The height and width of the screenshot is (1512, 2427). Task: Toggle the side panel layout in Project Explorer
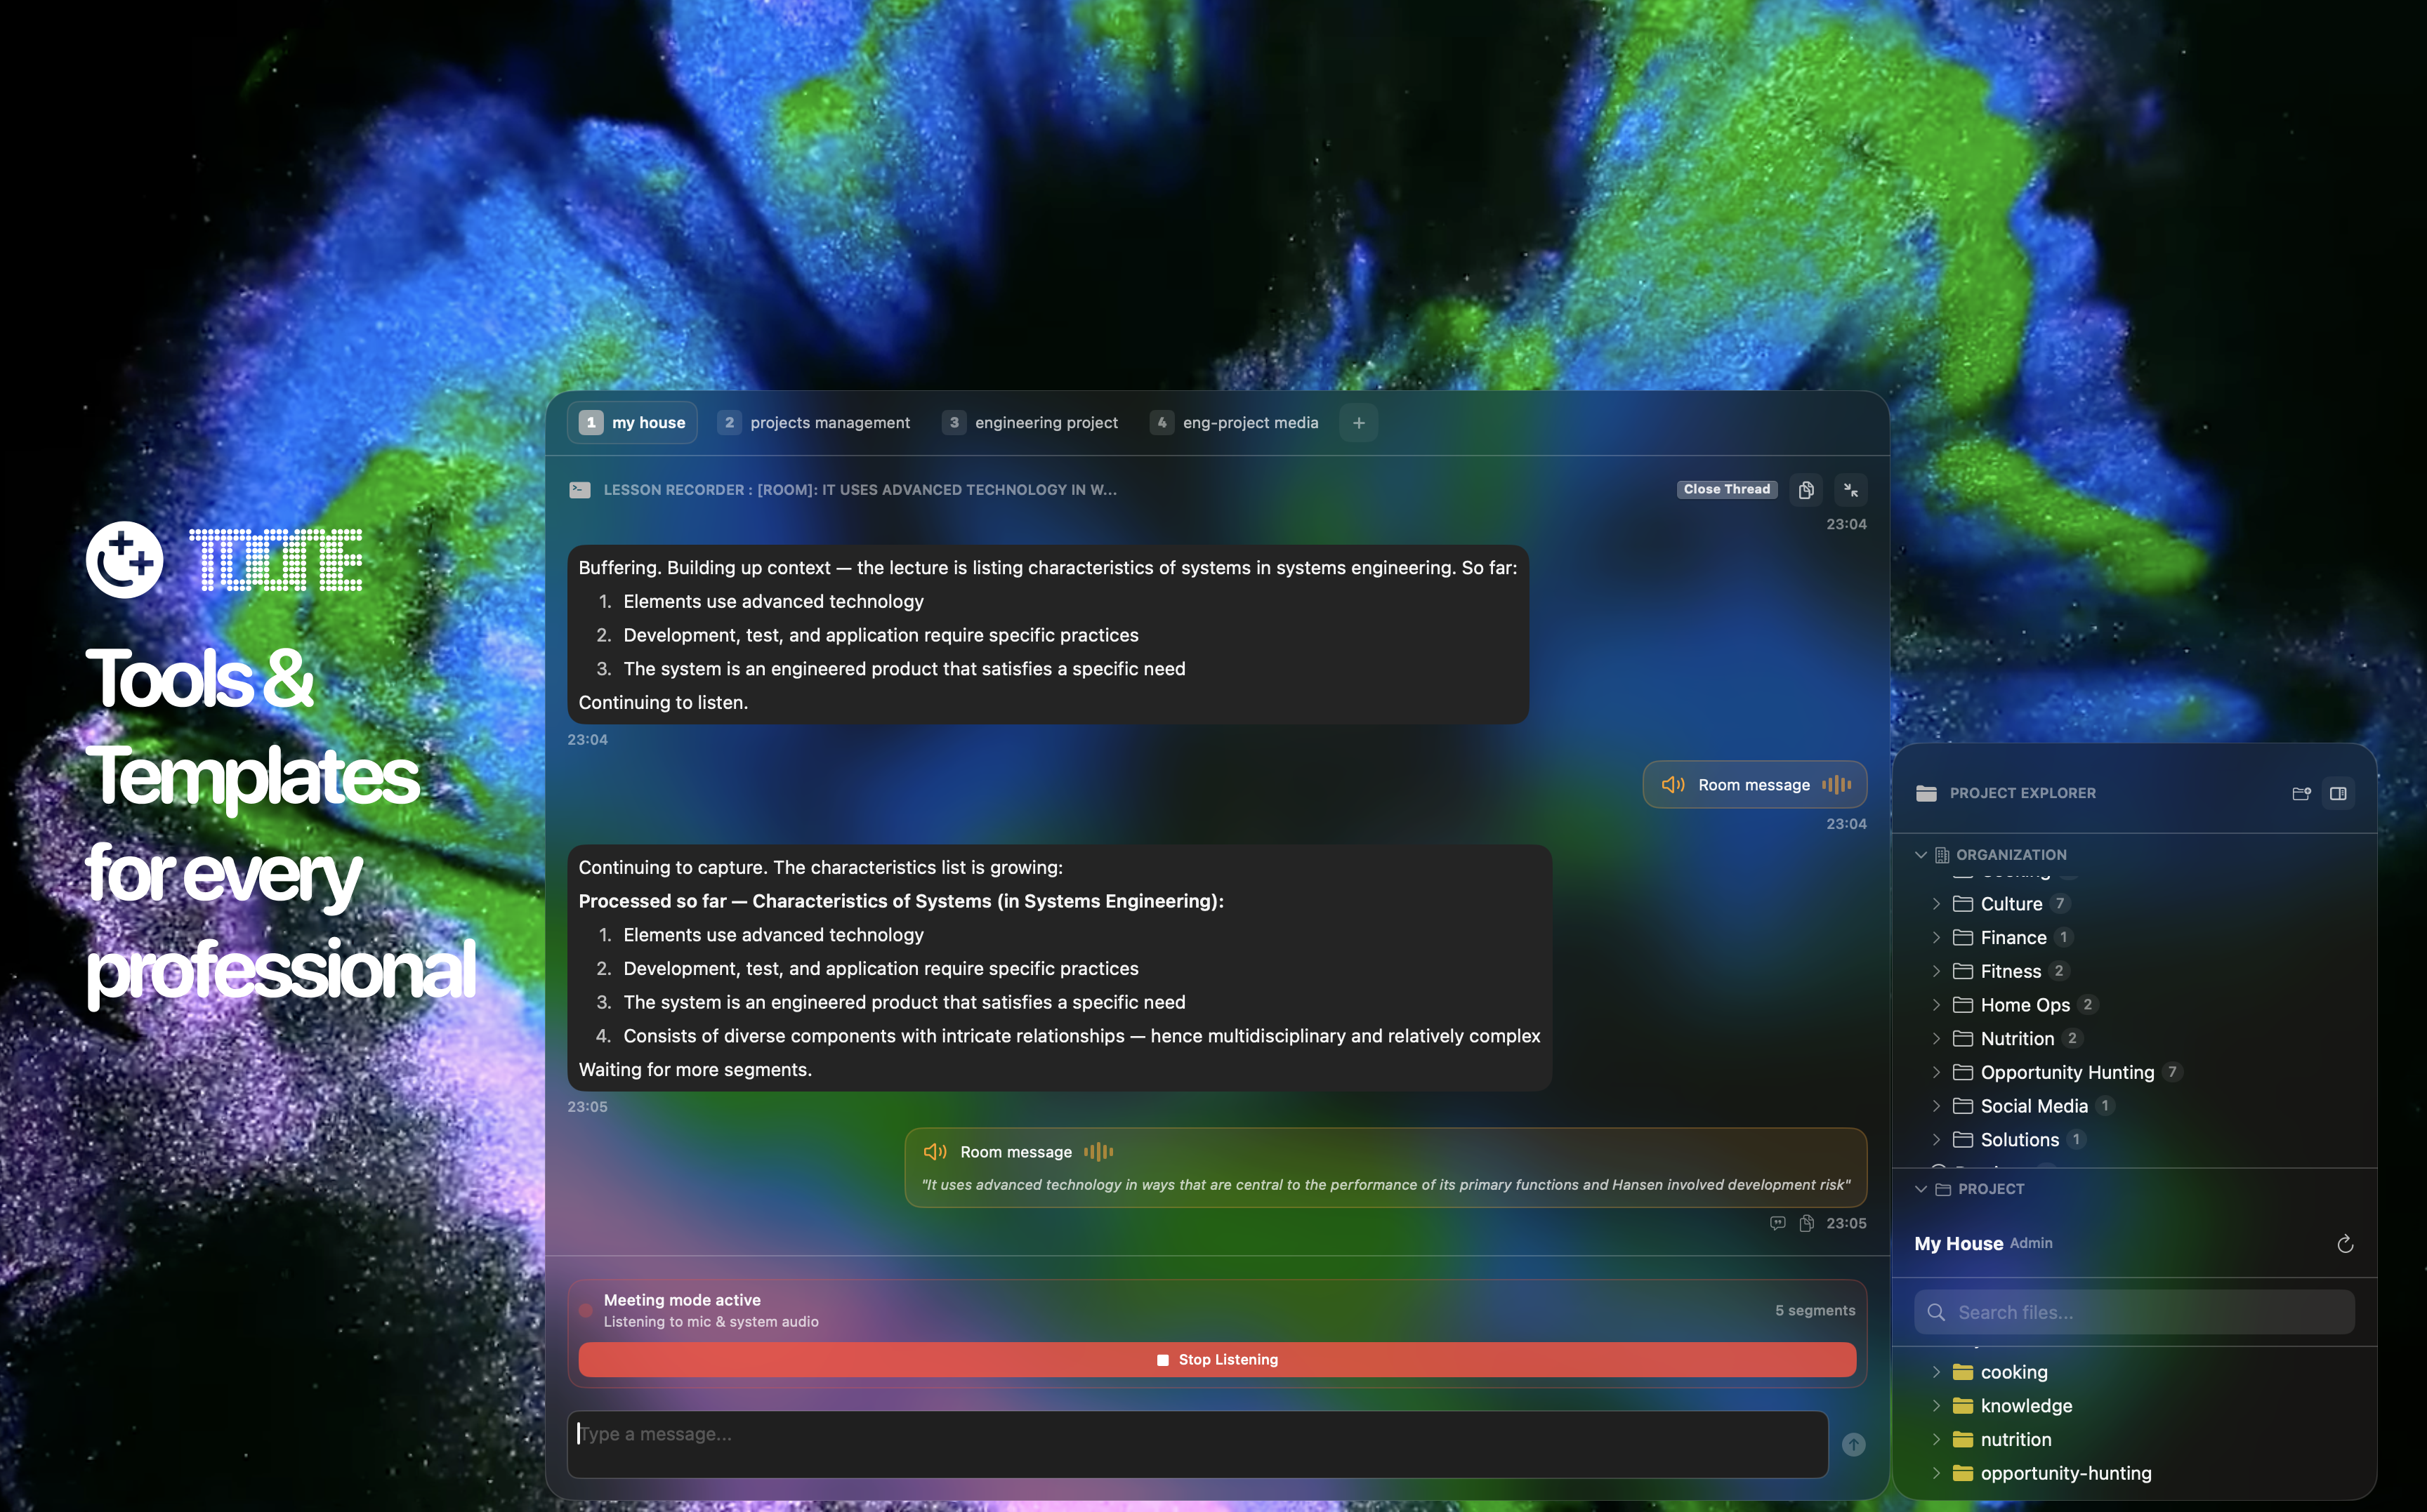tap(2339, 793)
